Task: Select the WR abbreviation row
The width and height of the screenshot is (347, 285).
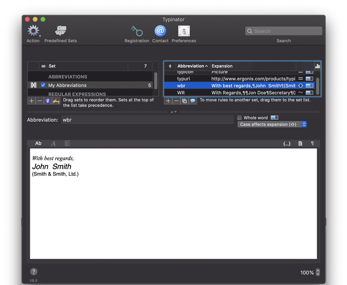Action: [x=239, y=93]
